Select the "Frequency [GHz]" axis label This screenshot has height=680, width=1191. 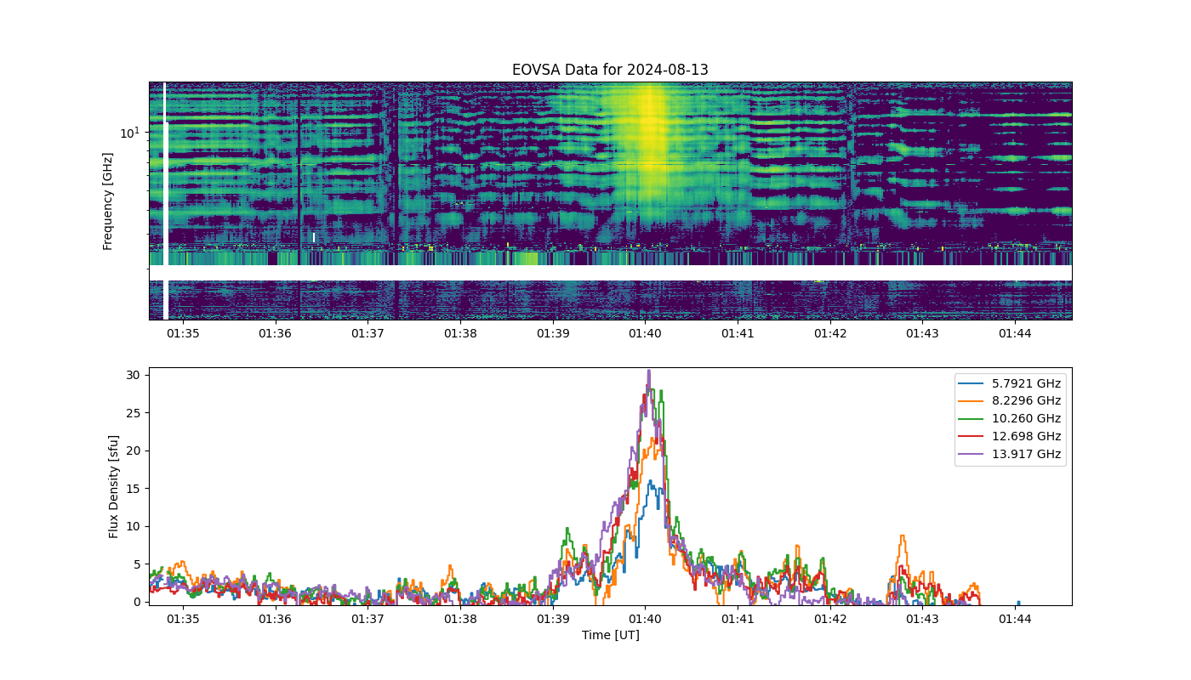(108, 201)
